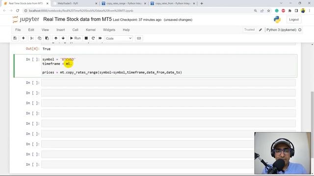
Task: Interrupt the kernel with the stop icon
Action: click(x=86, y=38)
